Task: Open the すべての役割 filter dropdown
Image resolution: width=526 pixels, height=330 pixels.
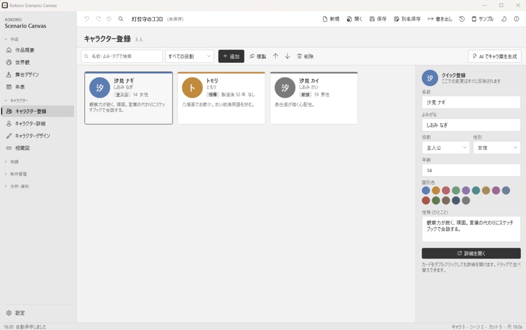Action: (x=190, y=57)
